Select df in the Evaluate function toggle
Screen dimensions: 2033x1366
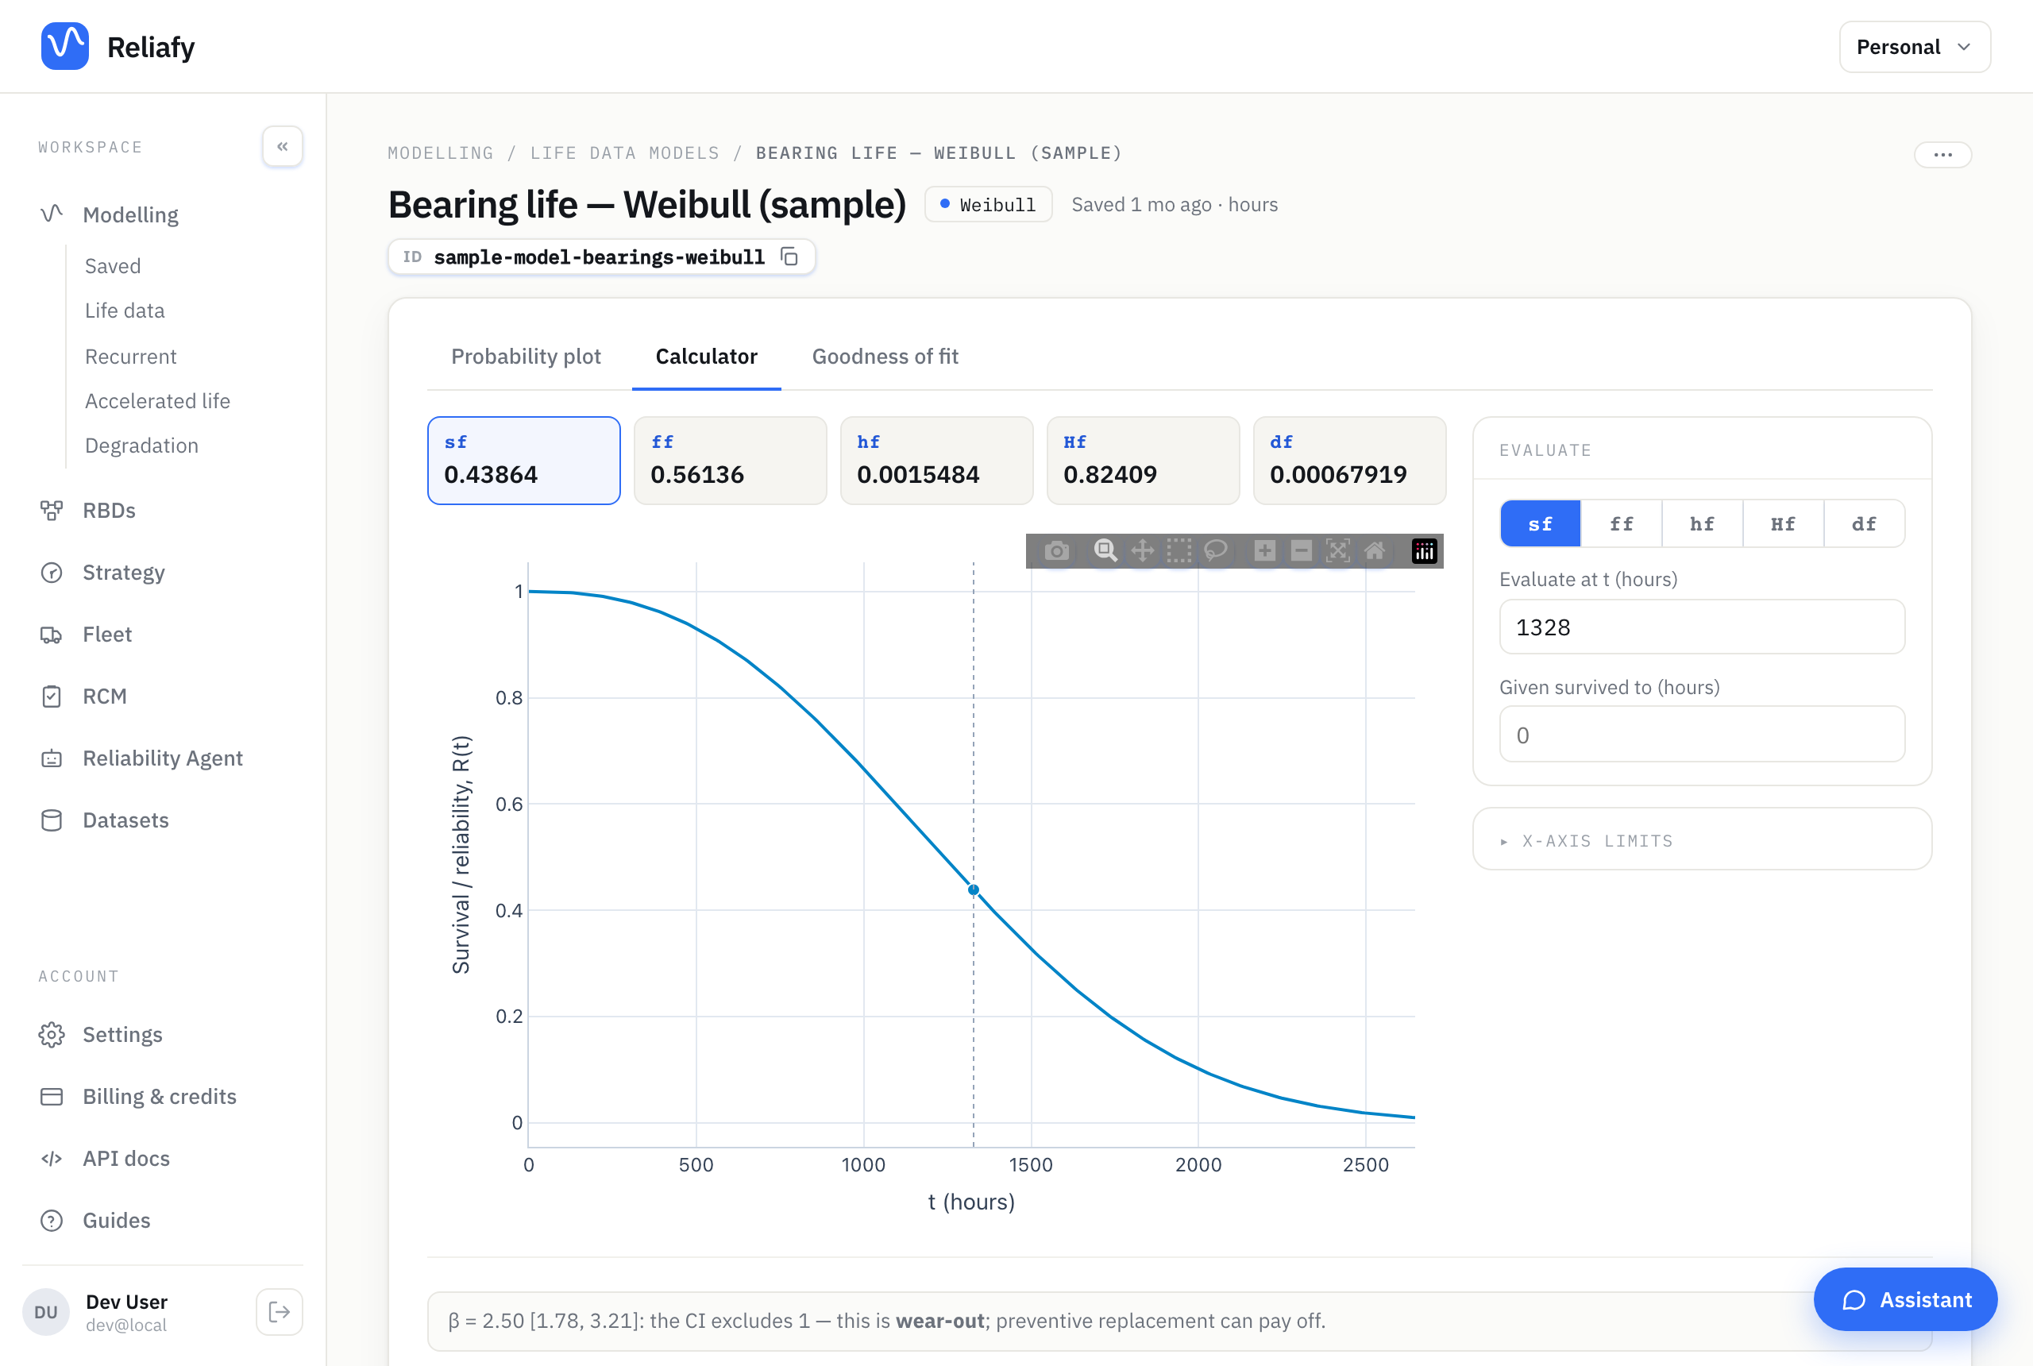pos(1864,523)
